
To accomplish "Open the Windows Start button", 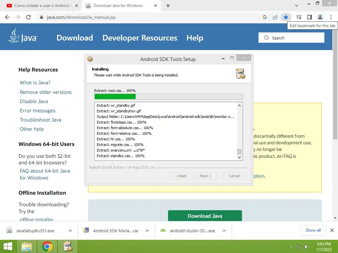I will [8, 246].
